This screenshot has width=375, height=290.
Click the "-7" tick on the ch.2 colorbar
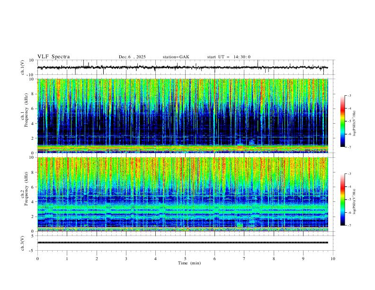point(349,225)
